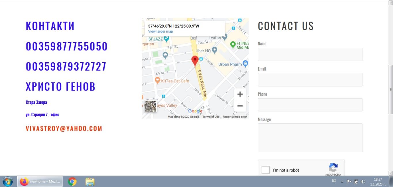This screenshot has width=393, height=187.
Task: Click into the Name input field
Action: [310, 55]
